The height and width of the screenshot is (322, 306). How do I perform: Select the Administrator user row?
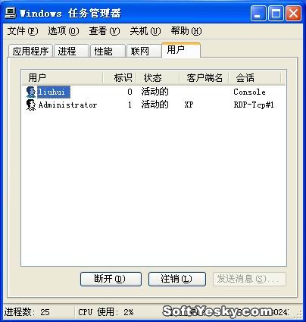154,105
